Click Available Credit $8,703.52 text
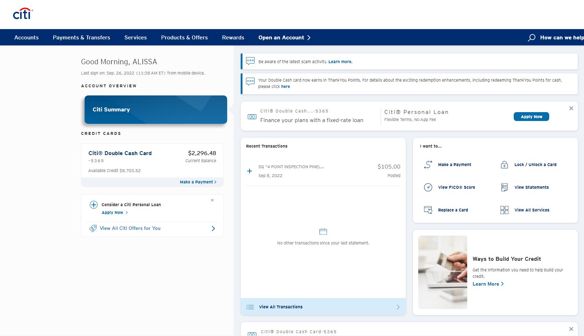This screenshot has width=584, height=336. [x=114, y=171]
